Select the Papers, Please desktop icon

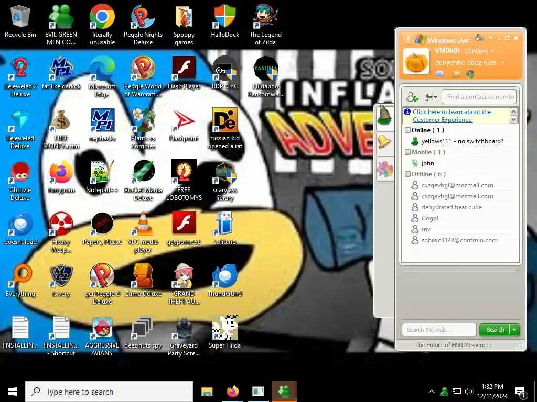[102, 228]
